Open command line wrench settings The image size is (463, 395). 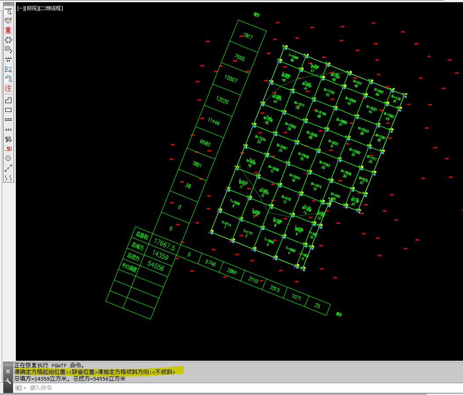(8, 381)
